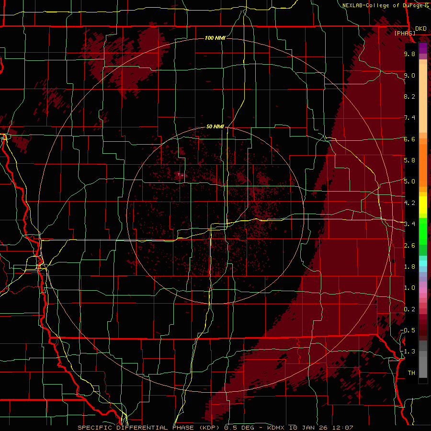Pick the cyan band on the color scale

coord(423,263)
